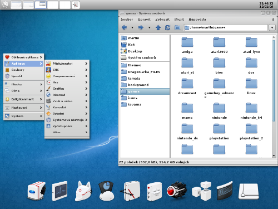This screenshot has height=209, width=278.
Task: Click the home folder toolbar icon
Action: [x=177, y=28]
